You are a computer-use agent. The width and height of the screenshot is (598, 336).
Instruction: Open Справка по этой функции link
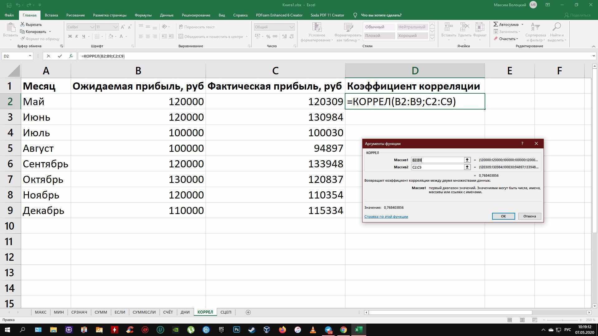[x=386, y=216]
